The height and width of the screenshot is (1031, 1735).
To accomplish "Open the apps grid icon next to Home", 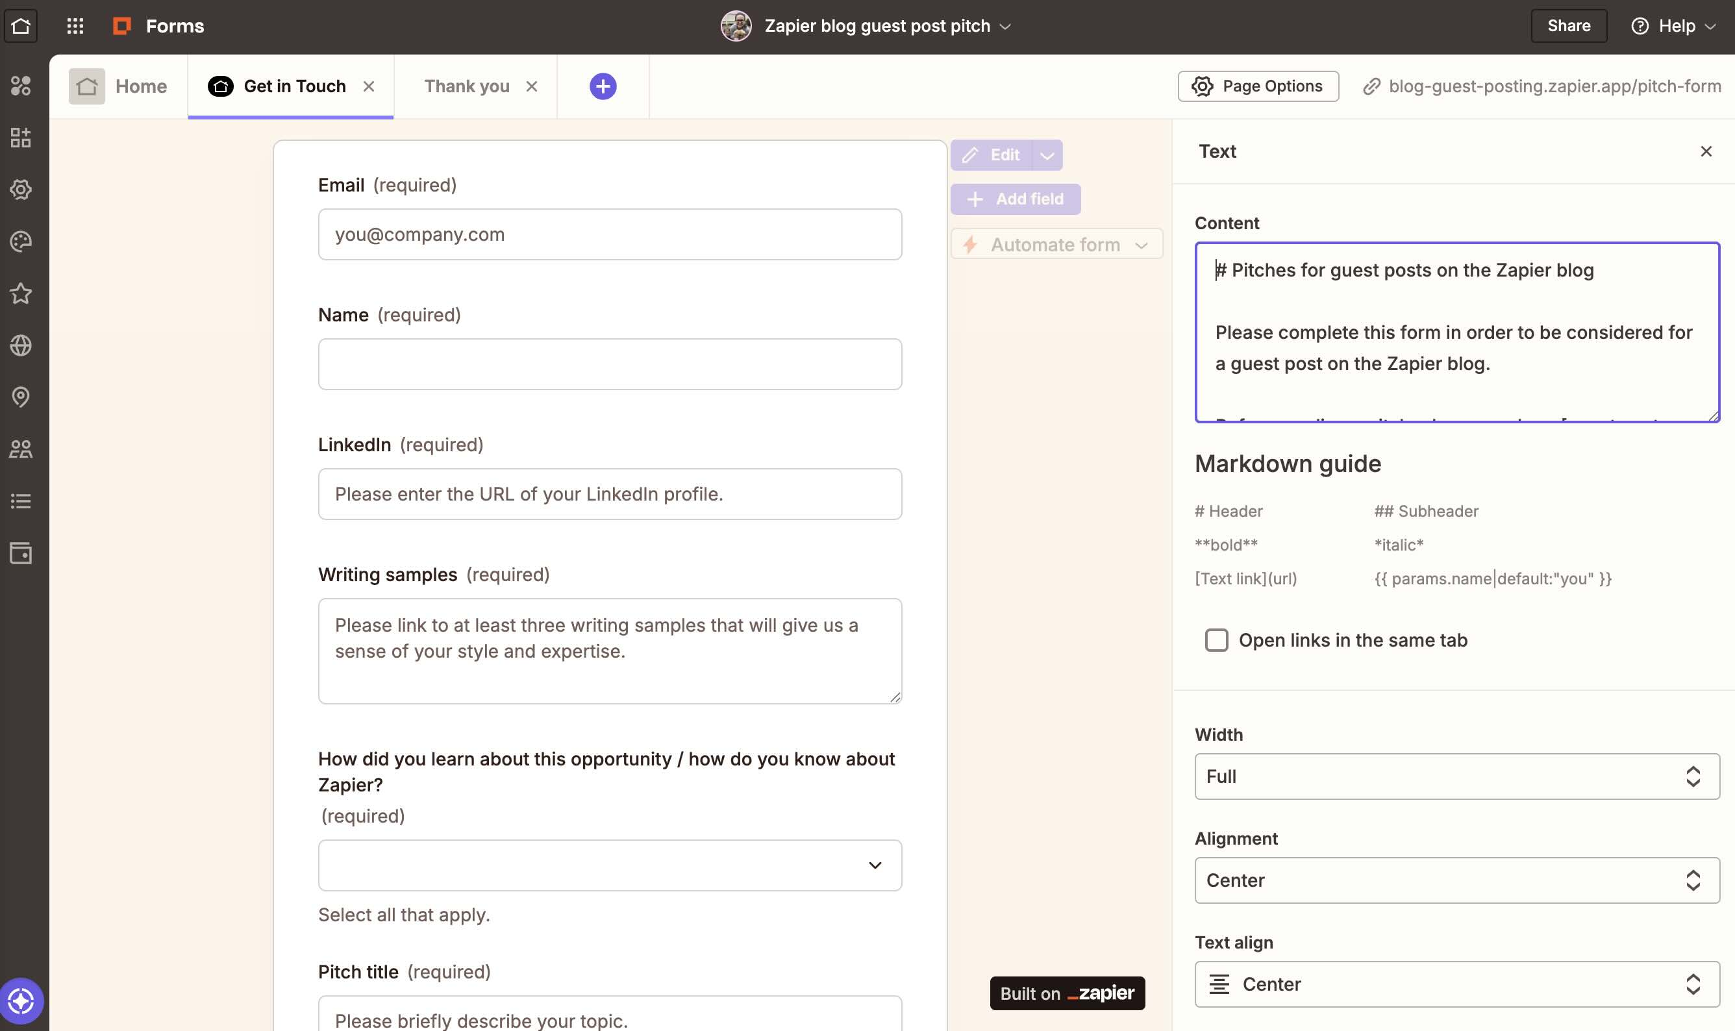I will tap(75, 25).
